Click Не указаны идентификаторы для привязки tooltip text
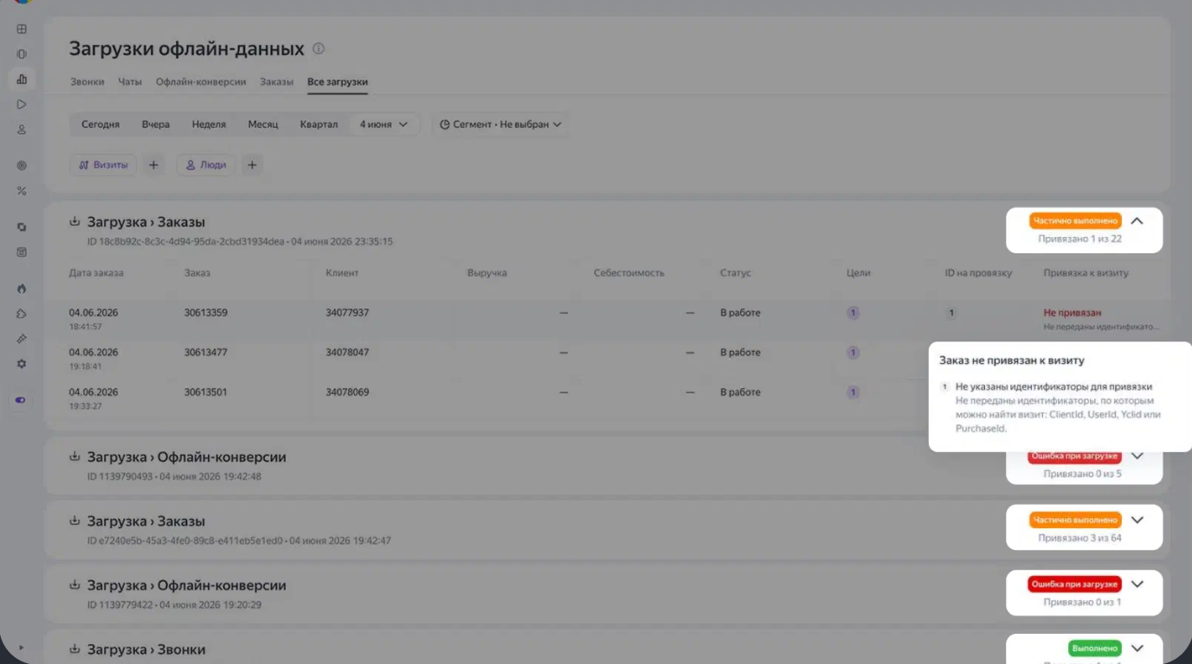The image size is (1192, 664). pos(1053,386)
